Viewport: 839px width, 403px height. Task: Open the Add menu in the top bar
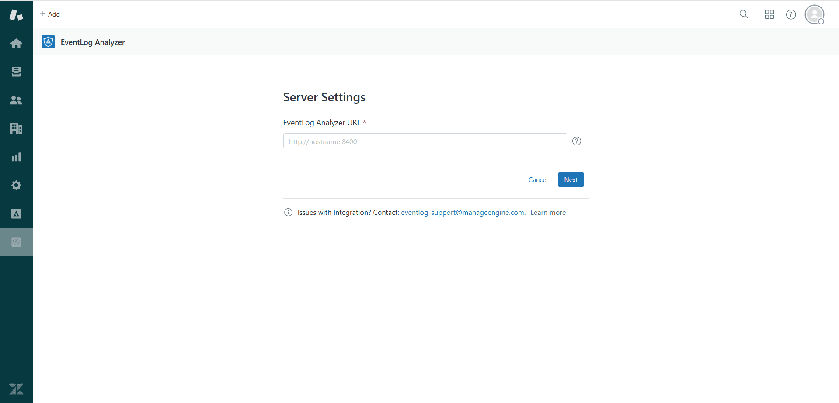point(49,14)
